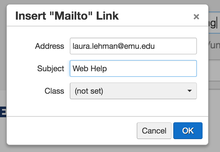
Task: Open the Class dropdown
Action: (x=133, y=91)
